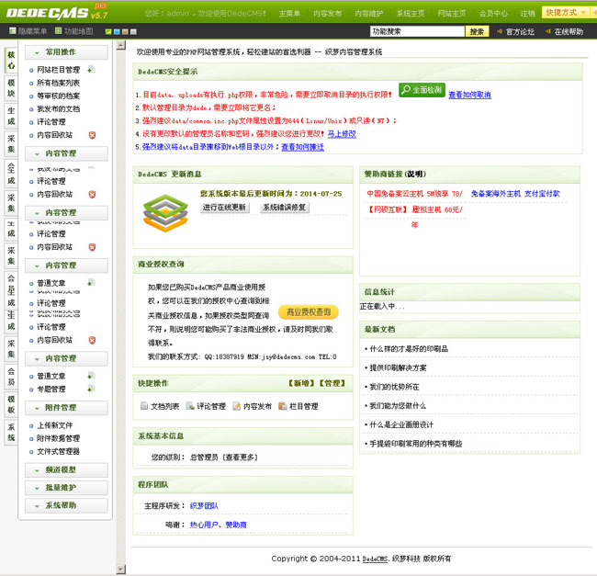Click the 栏目管理 quick operation icon
This screenshot has width=597, height=576.
[x=282, y=406]
